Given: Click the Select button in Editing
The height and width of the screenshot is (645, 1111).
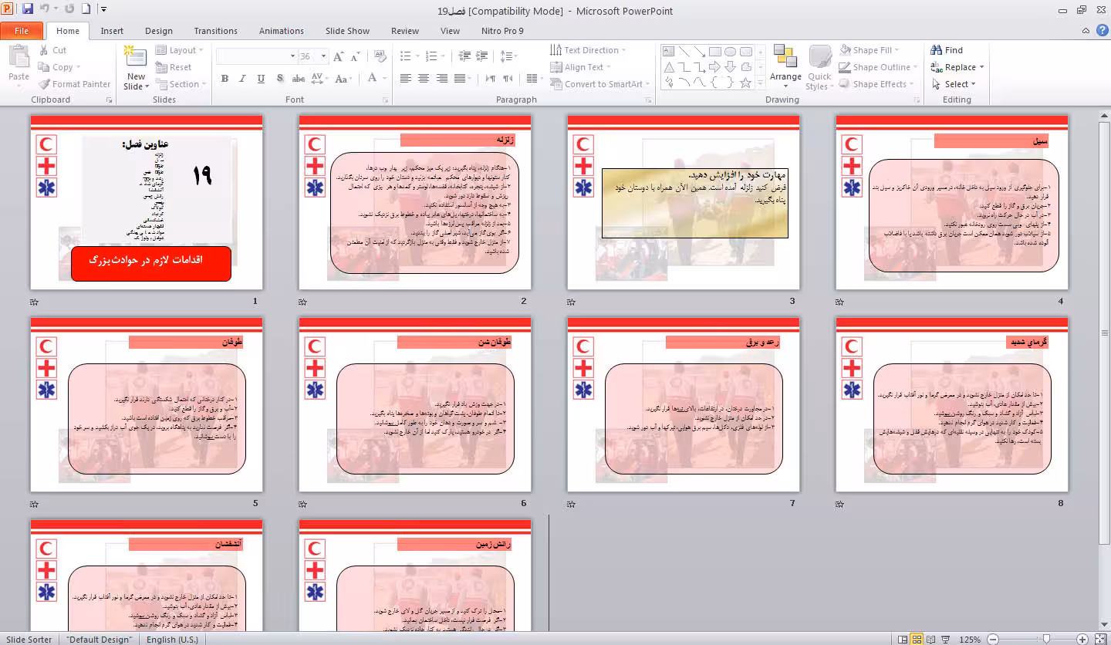Looking at the screenshot, I should pyautogui.click(x=954, y=84).
